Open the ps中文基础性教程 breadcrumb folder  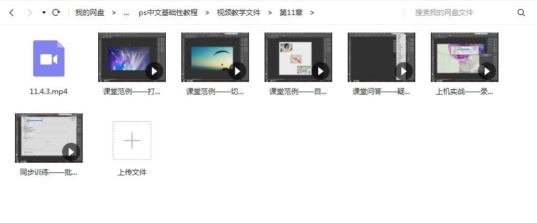coord(168,13)
